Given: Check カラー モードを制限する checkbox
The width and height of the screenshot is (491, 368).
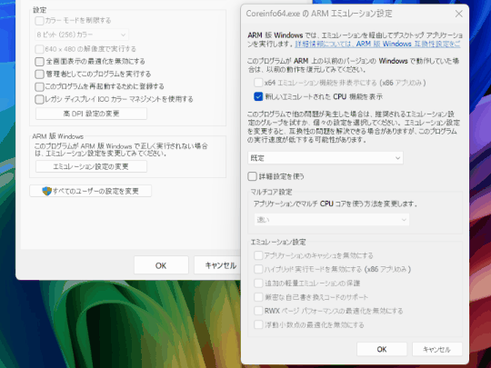Looking at the screenshot, I should coord(39,21).
